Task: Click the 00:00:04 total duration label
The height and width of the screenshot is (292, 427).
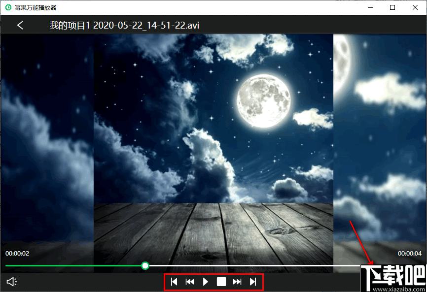Action: (410, 254)
